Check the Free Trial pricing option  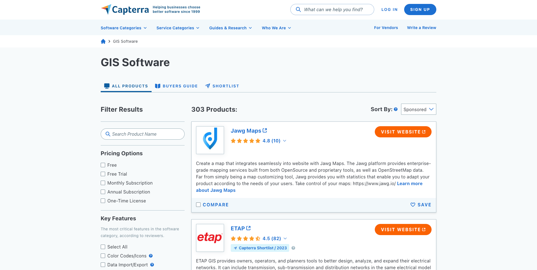click(x=103, y=174)
